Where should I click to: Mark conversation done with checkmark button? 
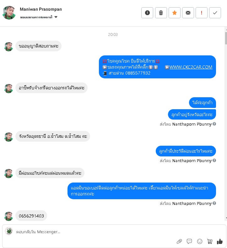point(215,13)
